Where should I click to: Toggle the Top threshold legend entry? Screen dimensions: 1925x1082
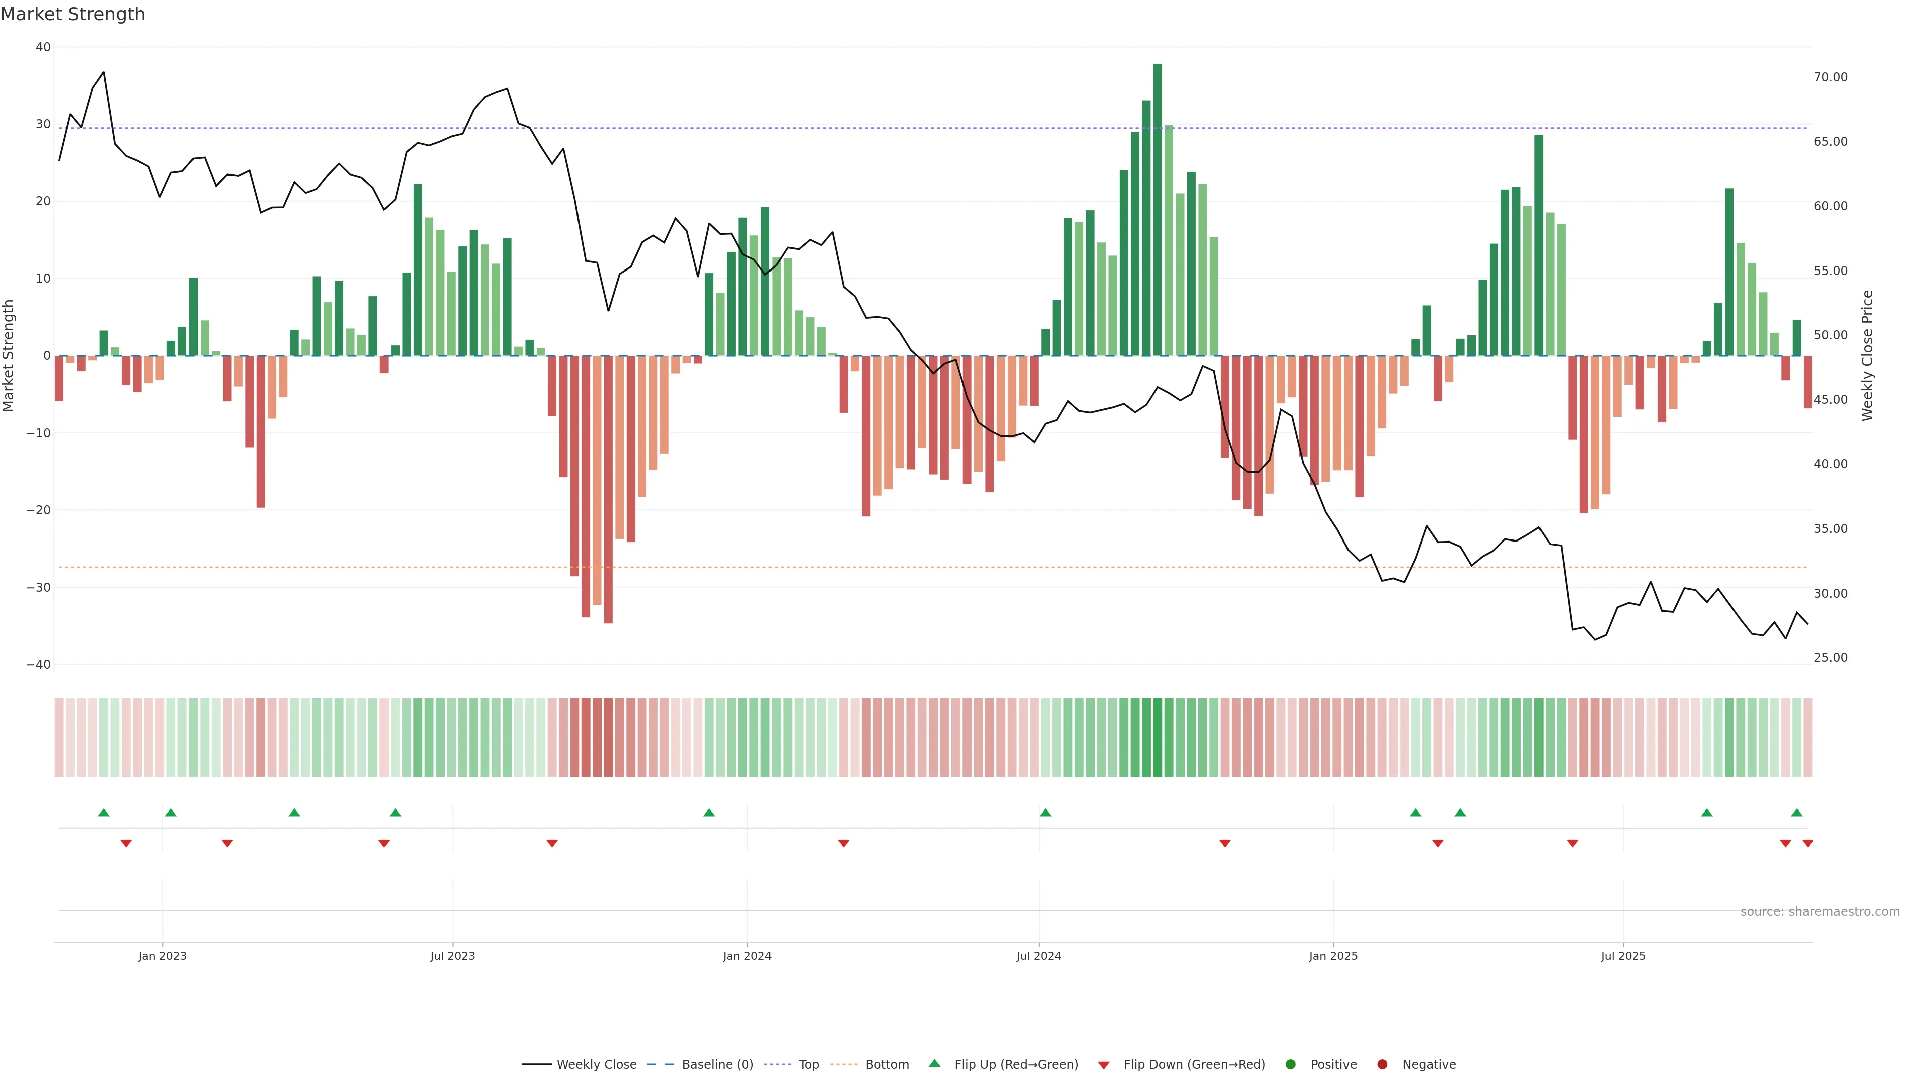tap(808, 1064)
